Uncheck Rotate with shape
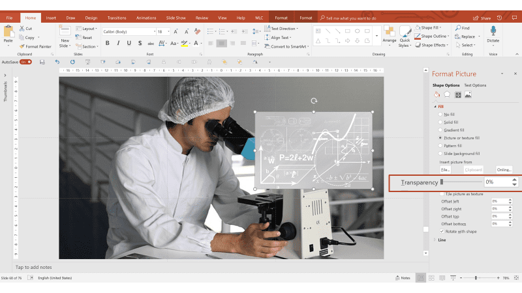This screenshot has height=293, width=522. pos(442,231)
